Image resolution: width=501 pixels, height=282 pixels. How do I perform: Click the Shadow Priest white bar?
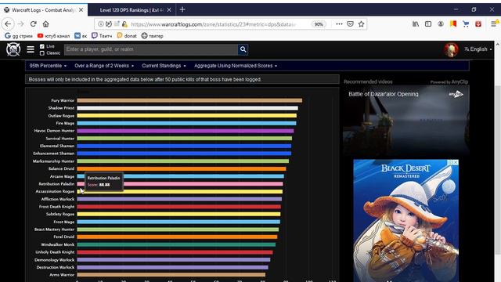[187, 108]
